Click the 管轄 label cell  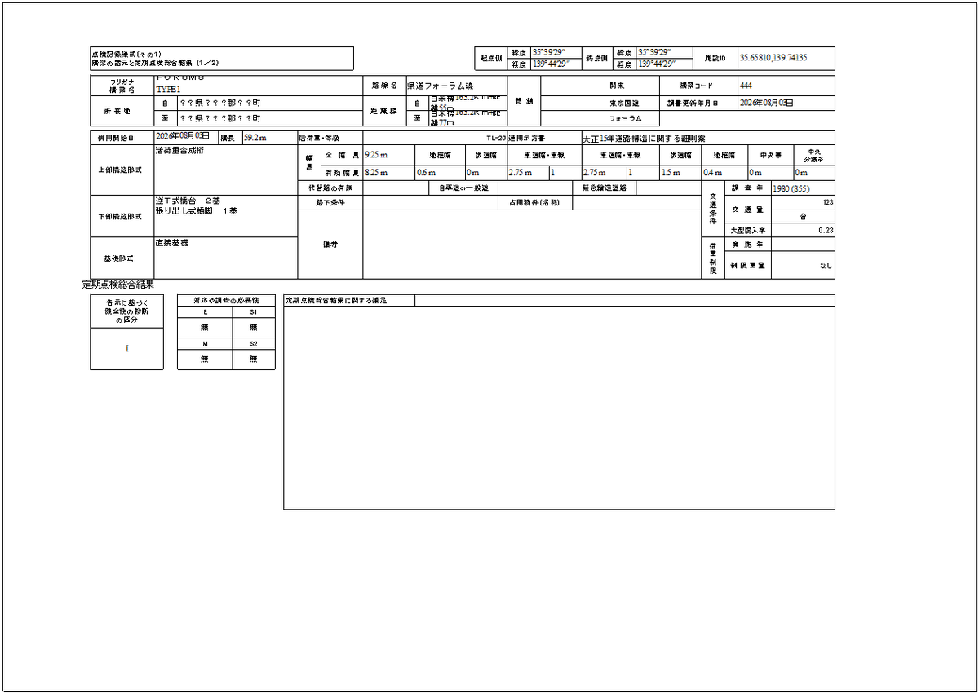[524, 100]
